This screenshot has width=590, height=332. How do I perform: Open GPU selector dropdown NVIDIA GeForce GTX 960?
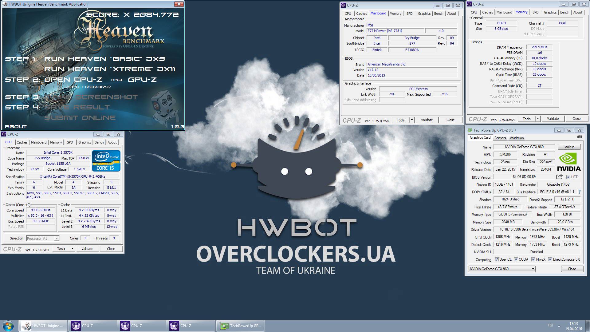click(502, 269)
